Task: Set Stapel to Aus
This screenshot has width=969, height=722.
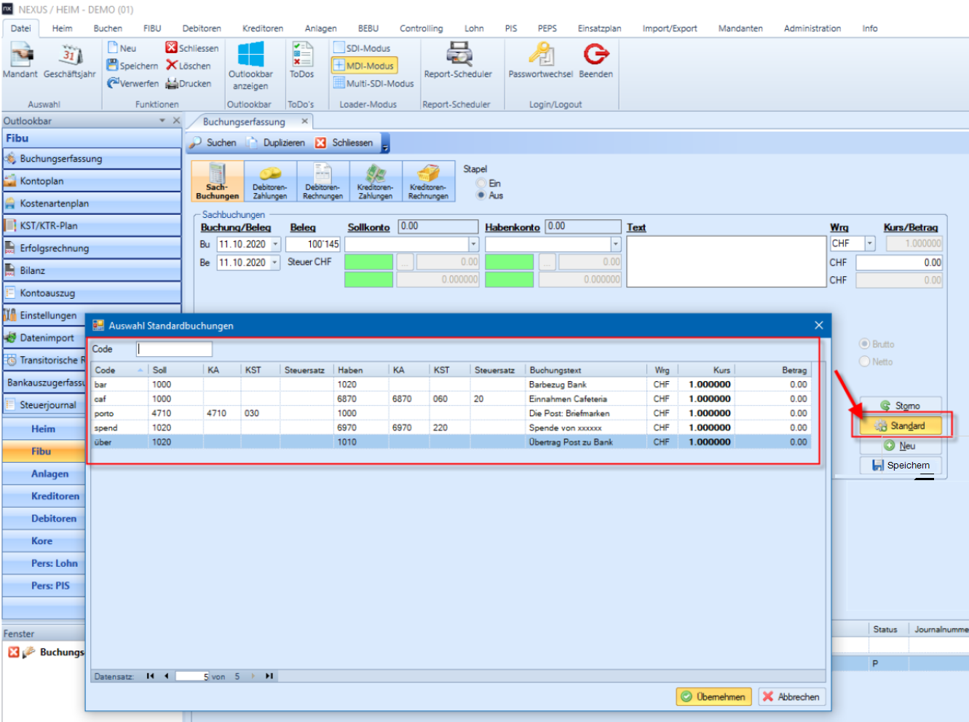Action: (x=481, y=195)
